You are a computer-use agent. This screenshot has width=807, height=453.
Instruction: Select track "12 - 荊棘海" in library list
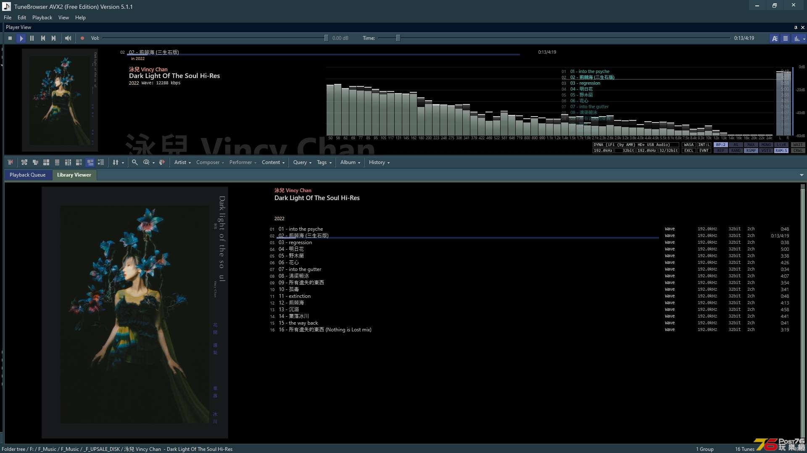pyautogui.click(x=530, y=303)
